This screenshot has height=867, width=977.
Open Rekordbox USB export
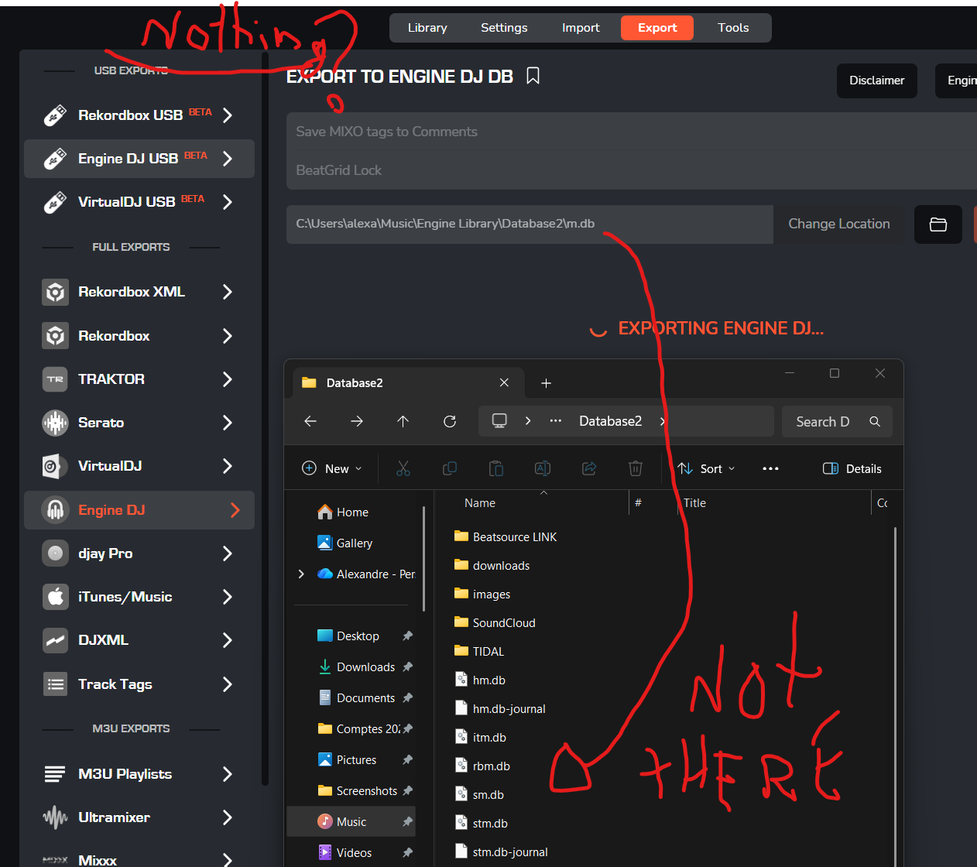click(x=139, y=115)
